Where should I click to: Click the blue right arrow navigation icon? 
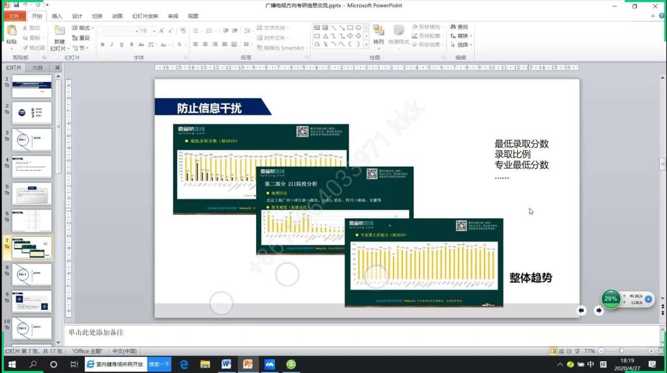pos(599,311)
